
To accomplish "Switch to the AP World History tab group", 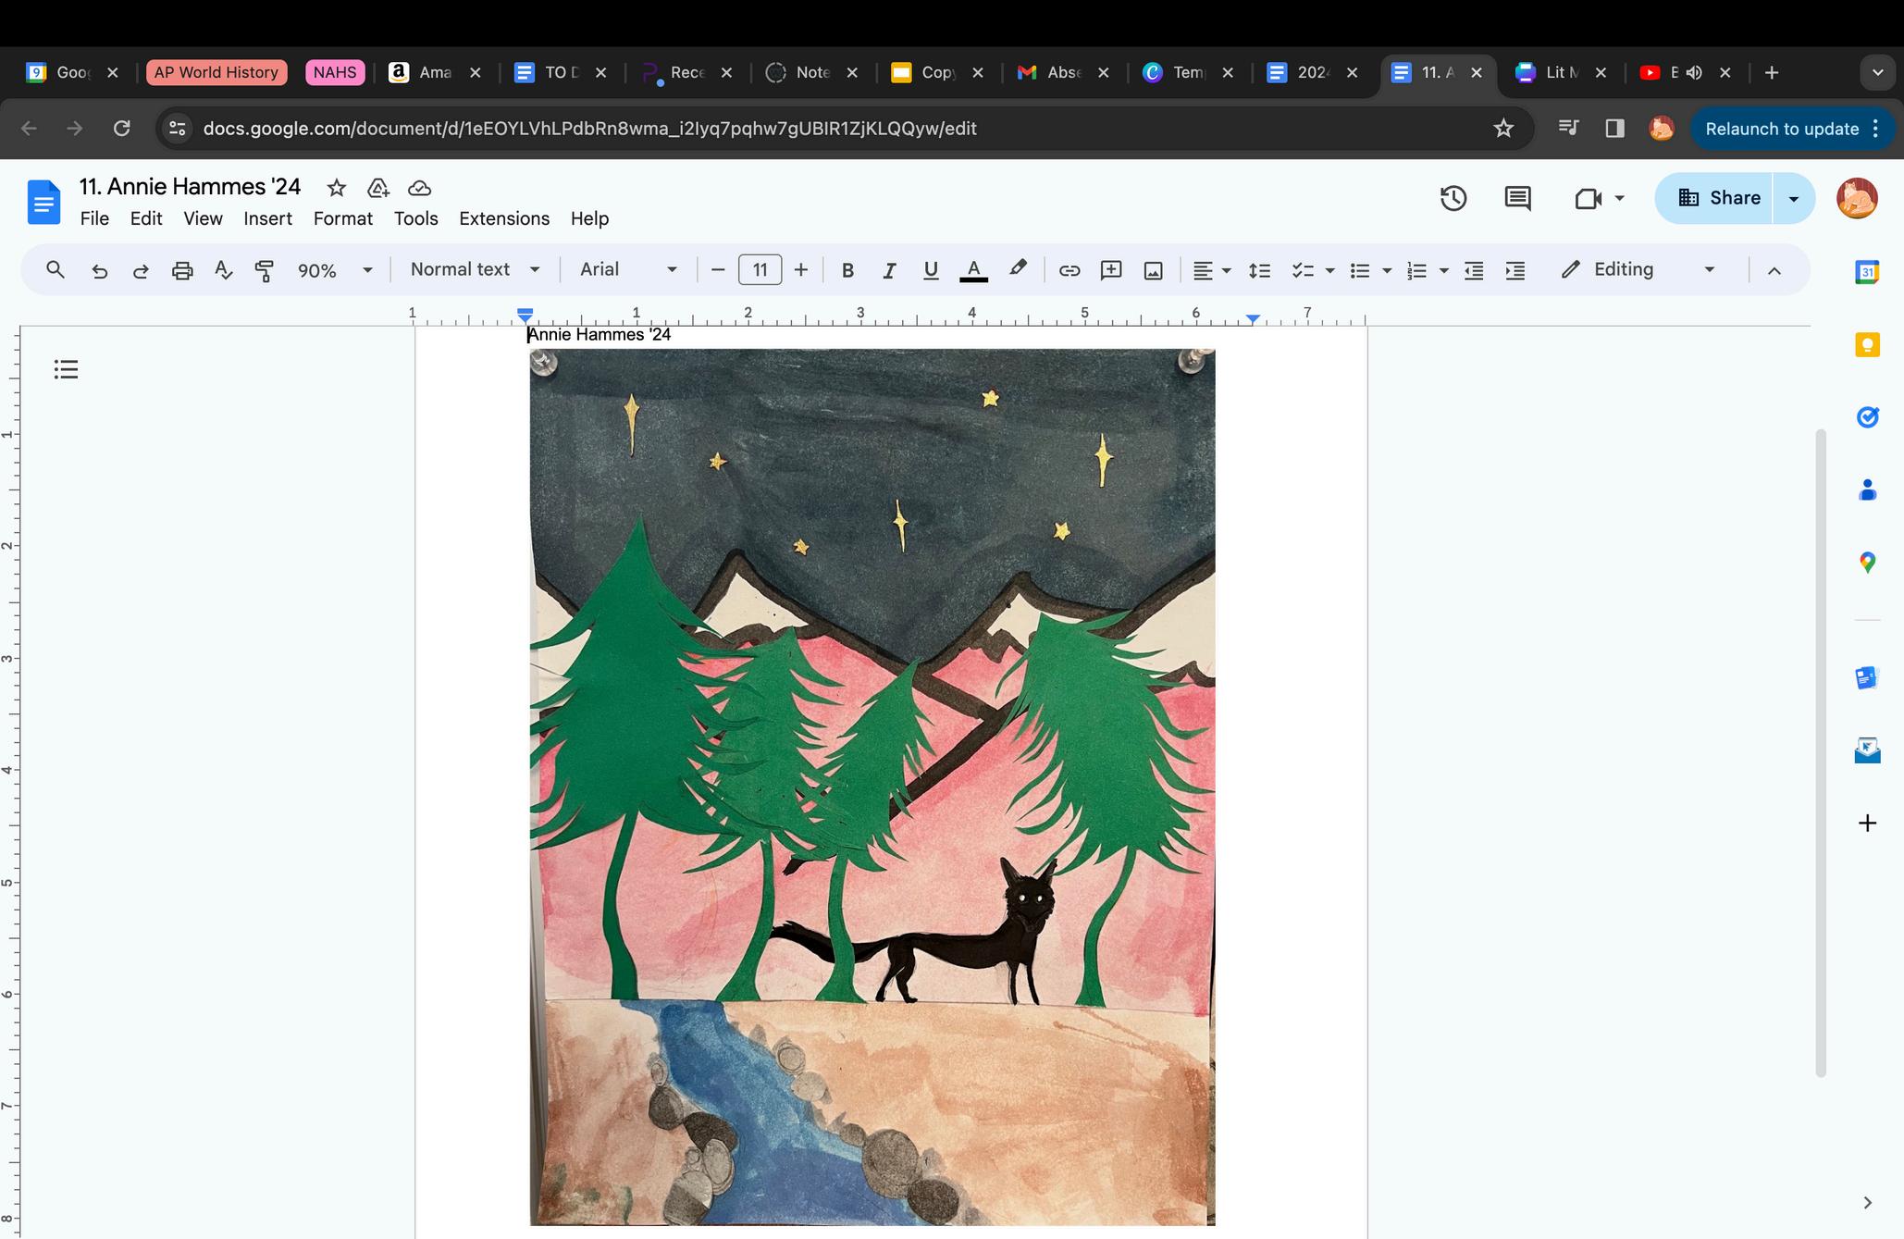I will click(216, 72).
